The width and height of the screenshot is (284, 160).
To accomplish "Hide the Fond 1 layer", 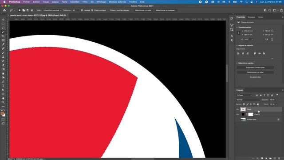I will coord(237,115).
